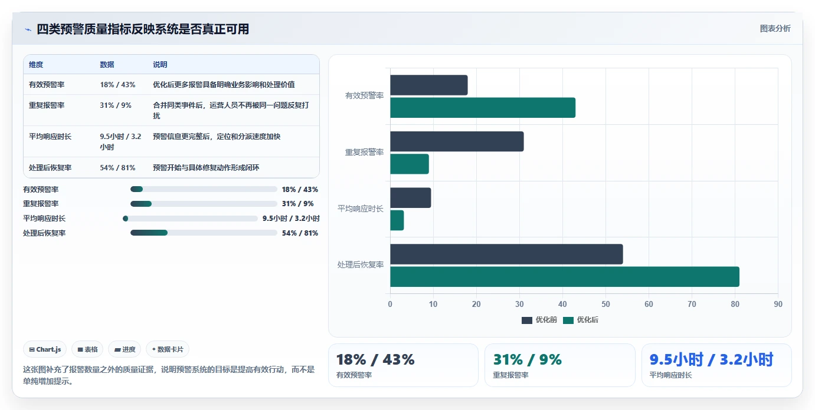The height and width of the screenshot is (410, 815).
Task: Click the 处理后恢复率 table row label
Action: 50,168
